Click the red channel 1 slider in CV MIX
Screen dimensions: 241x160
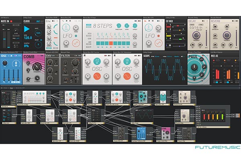click(179, 26)
